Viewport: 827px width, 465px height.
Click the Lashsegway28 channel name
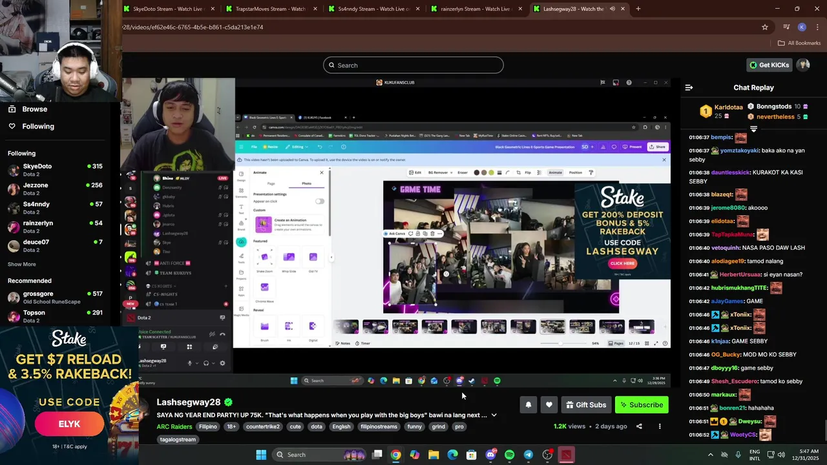(189, 402)
